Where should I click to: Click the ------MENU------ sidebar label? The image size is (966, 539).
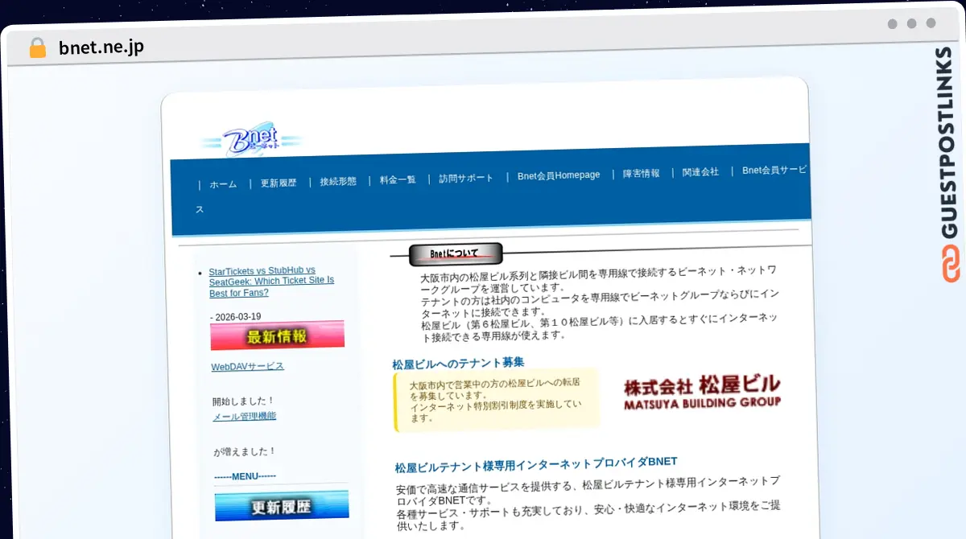[246, 476]
